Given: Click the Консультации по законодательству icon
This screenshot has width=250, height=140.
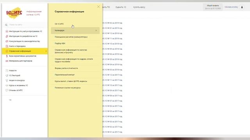Looking at the screenshot, I should pos(7,41).
